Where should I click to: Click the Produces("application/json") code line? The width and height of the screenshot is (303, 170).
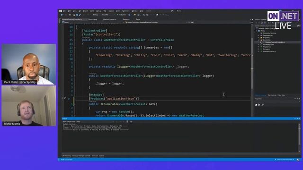point(114,99)
